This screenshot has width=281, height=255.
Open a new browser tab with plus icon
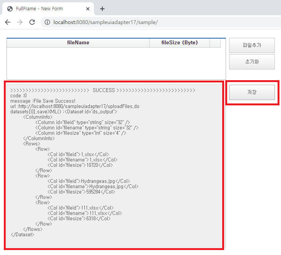(102, 9)
